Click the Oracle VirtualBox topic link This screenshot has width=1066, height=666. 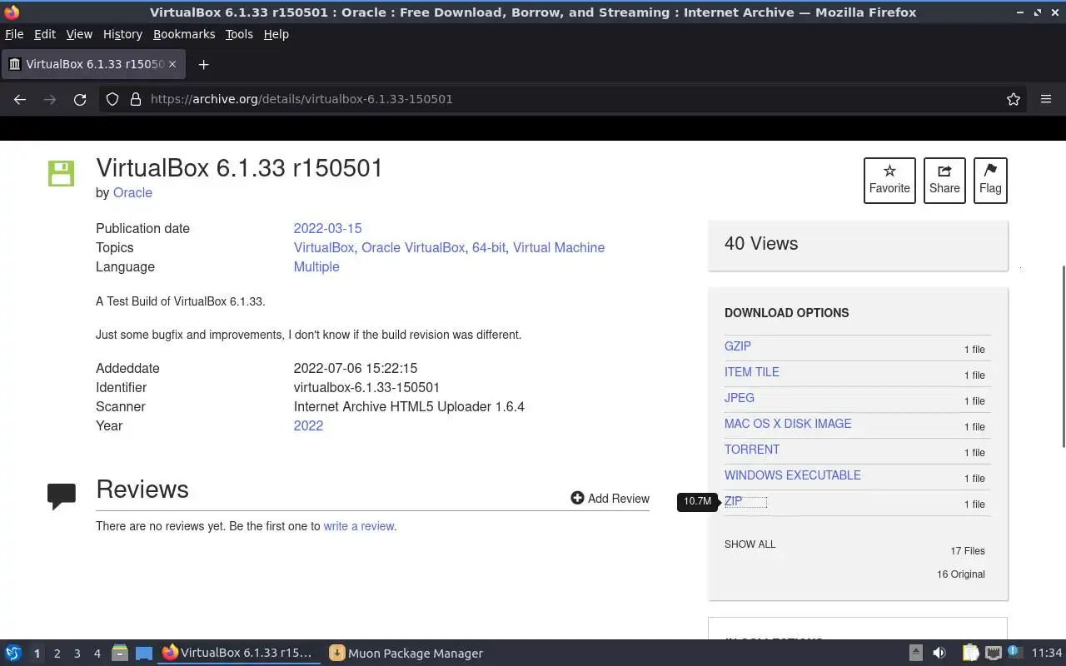[x=413, y=247]
